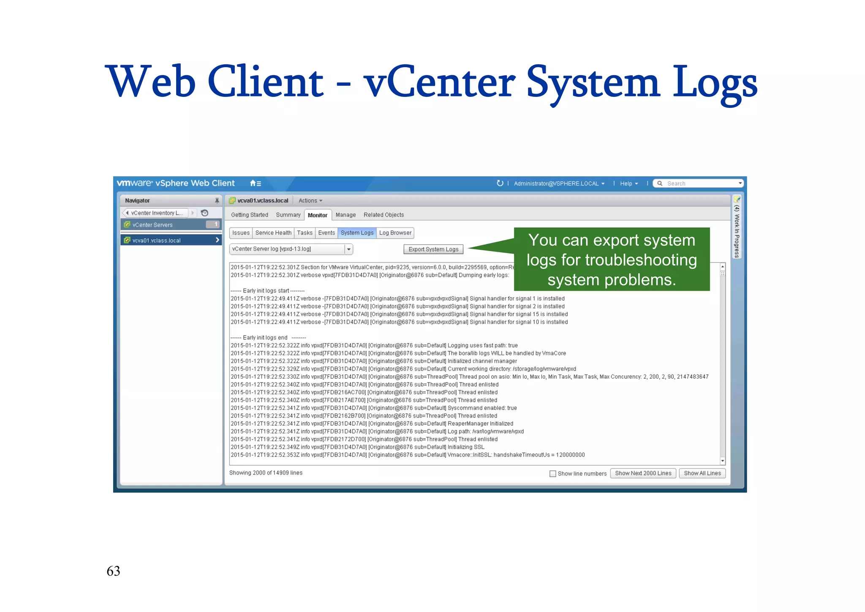Open the Help dropdown menu

point(629,183)
